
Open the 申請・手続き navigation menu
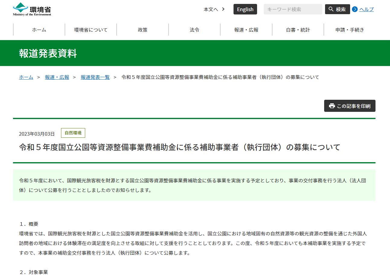pos(350,30)
